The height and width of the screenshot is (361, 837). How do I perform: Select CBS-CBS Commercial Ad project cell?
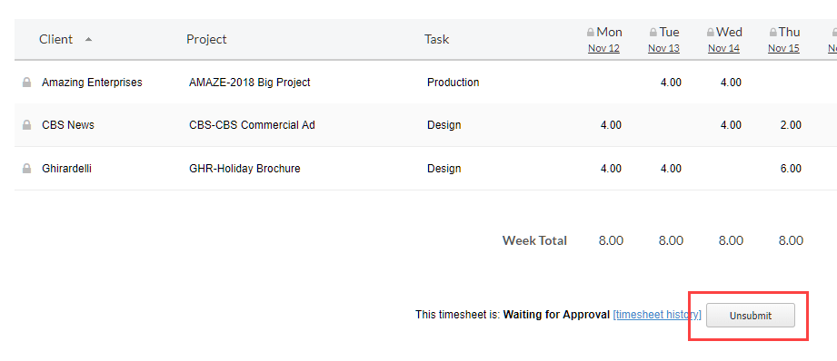point(252,125)
